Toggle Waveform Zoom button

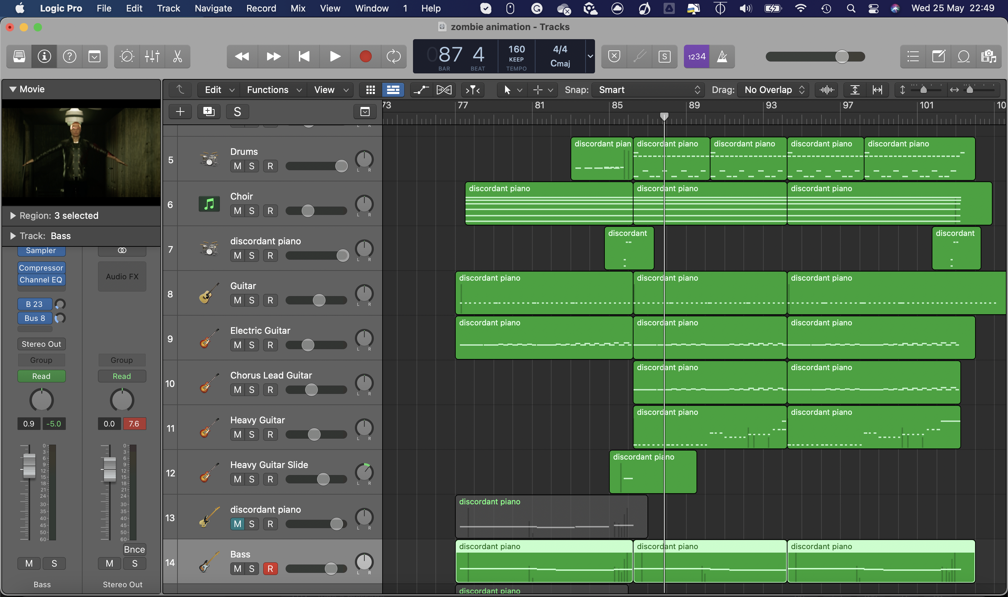[826, 90]
